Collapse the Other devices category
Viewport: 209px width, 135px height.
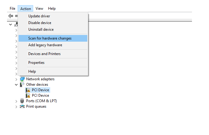click(16, 85)
